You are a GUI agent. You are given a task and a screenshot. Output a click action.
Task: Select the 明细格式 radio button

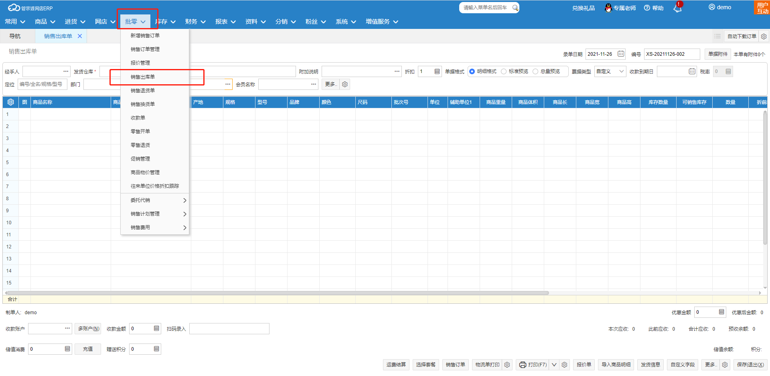point(472,71)
